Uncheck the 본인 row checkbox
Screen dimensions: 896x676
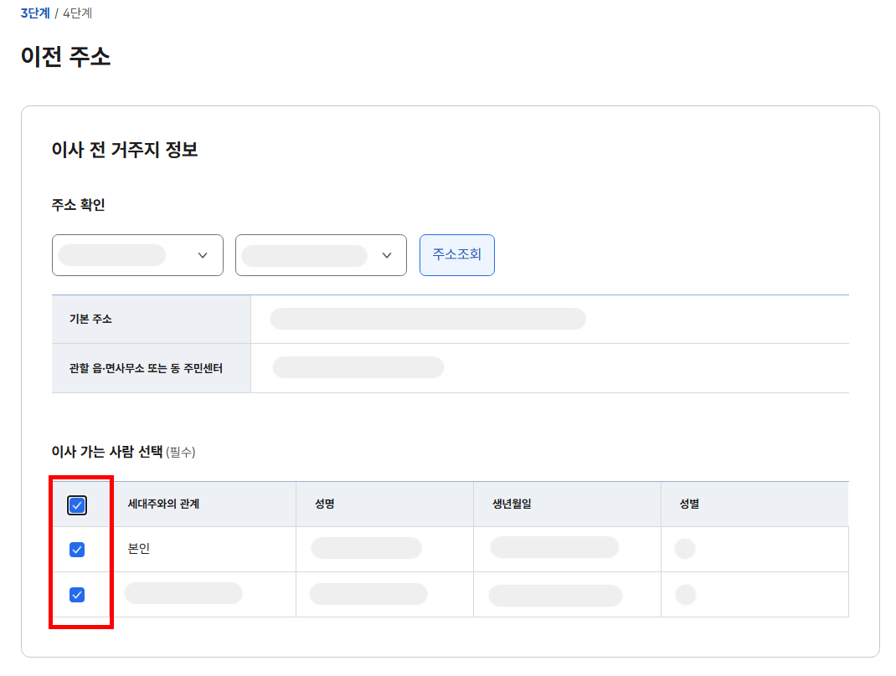point(76,548)
